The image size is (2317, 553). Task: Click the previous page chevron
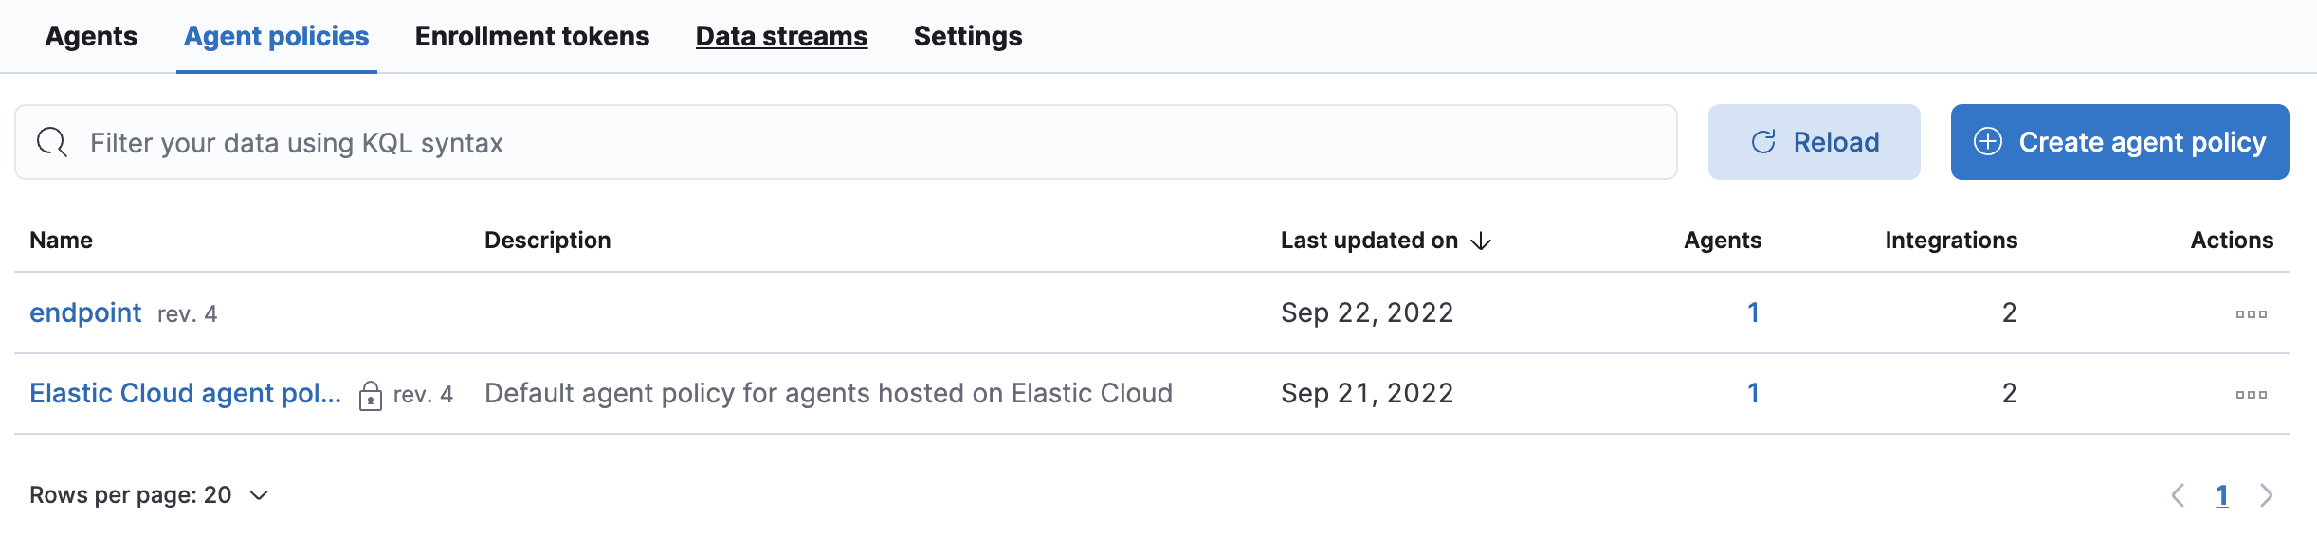coord(2180,494)
